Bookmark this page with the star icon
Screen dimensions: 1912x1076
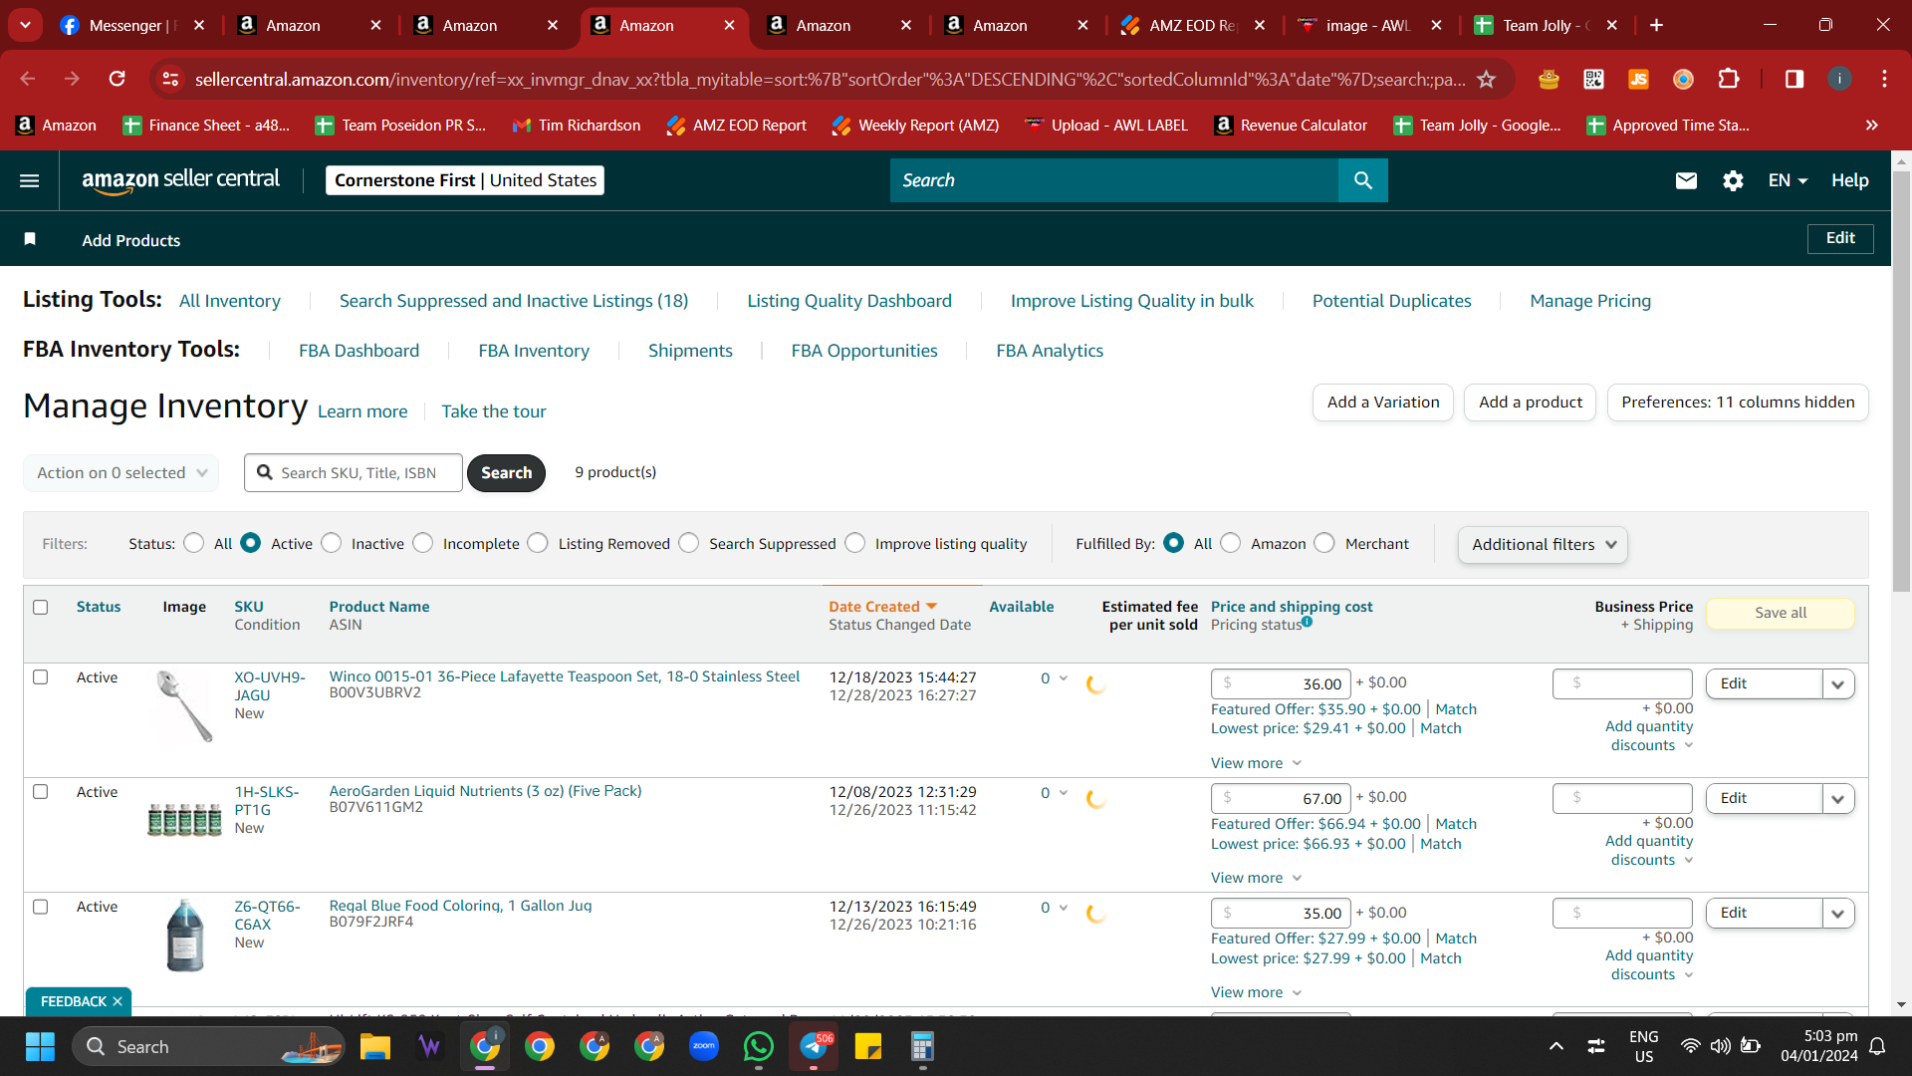point(1487,79)
